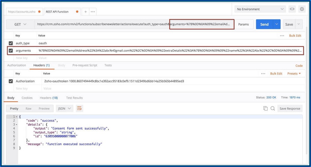Uncheck the auth_type parameter checkbox
Screen dimensions: 311x167
11,43
